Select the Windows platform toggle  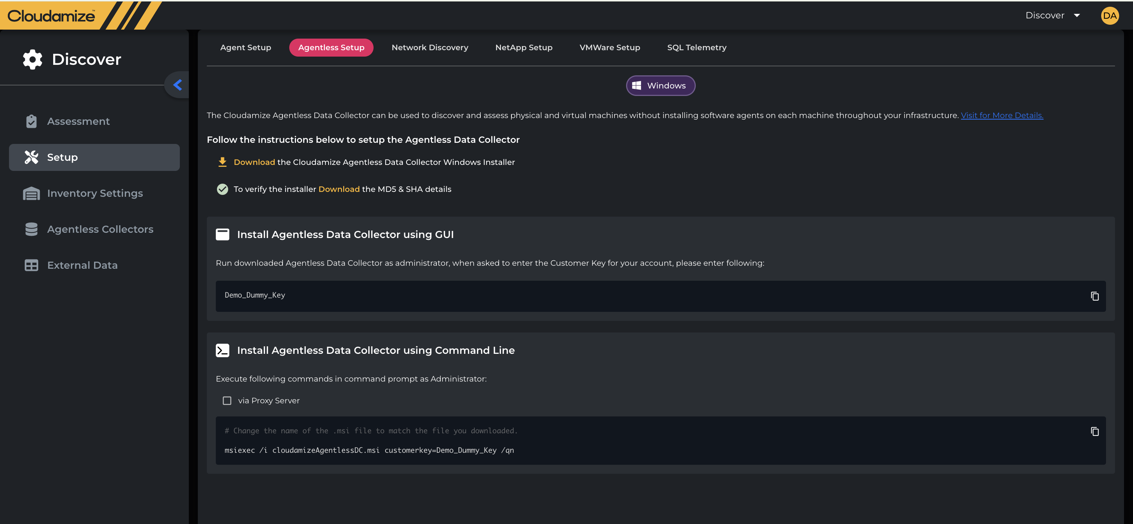[x=660, y=85]
